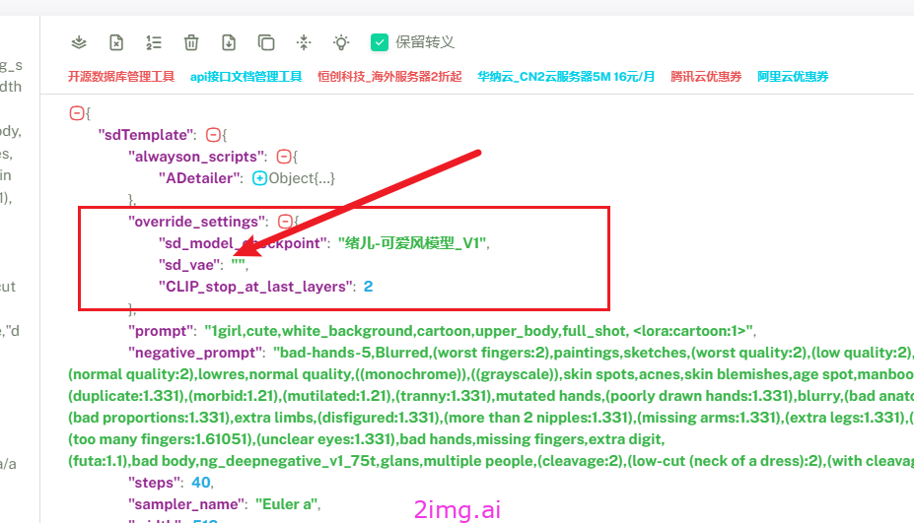Click the "sd_vae" key
This screenshot has height=523, width=914.
189,265
